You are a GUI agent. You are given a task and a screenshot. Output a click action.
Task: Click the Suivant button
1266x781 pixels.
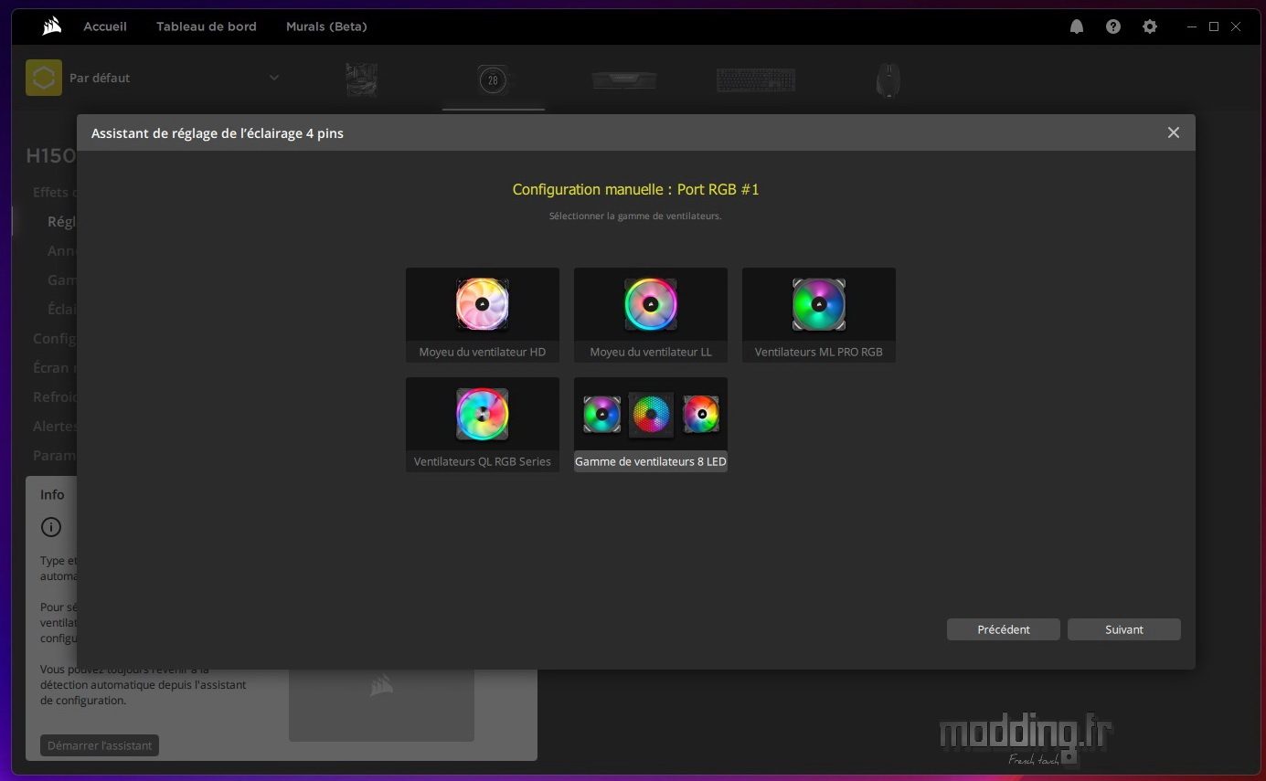1124,629
